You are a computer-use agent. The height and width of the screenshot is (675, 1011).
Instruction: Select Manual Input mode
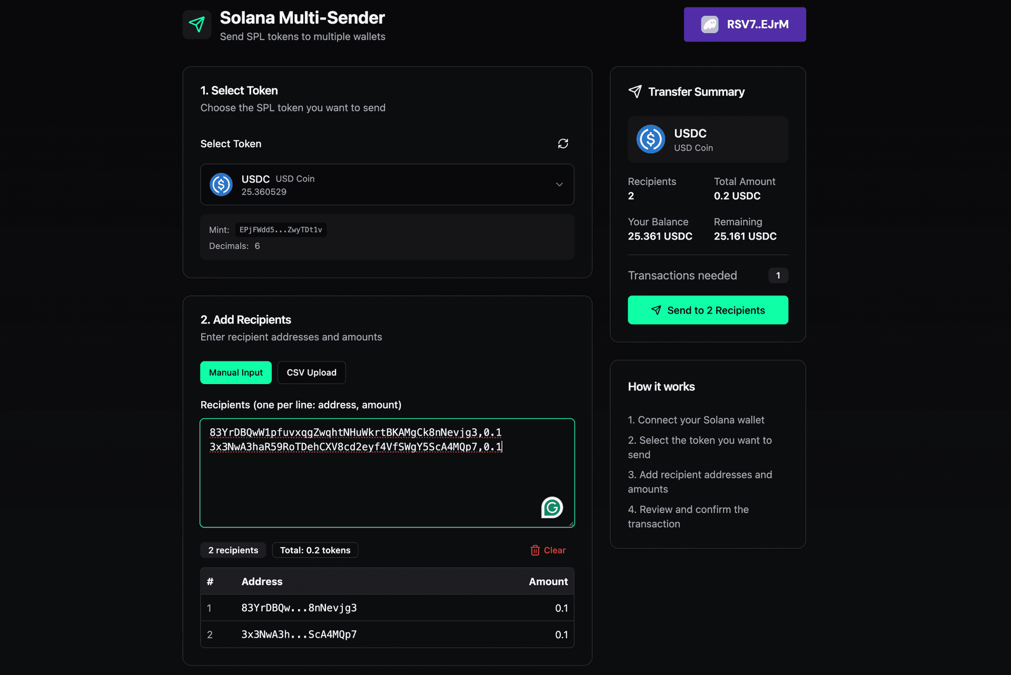pos(235,372)
